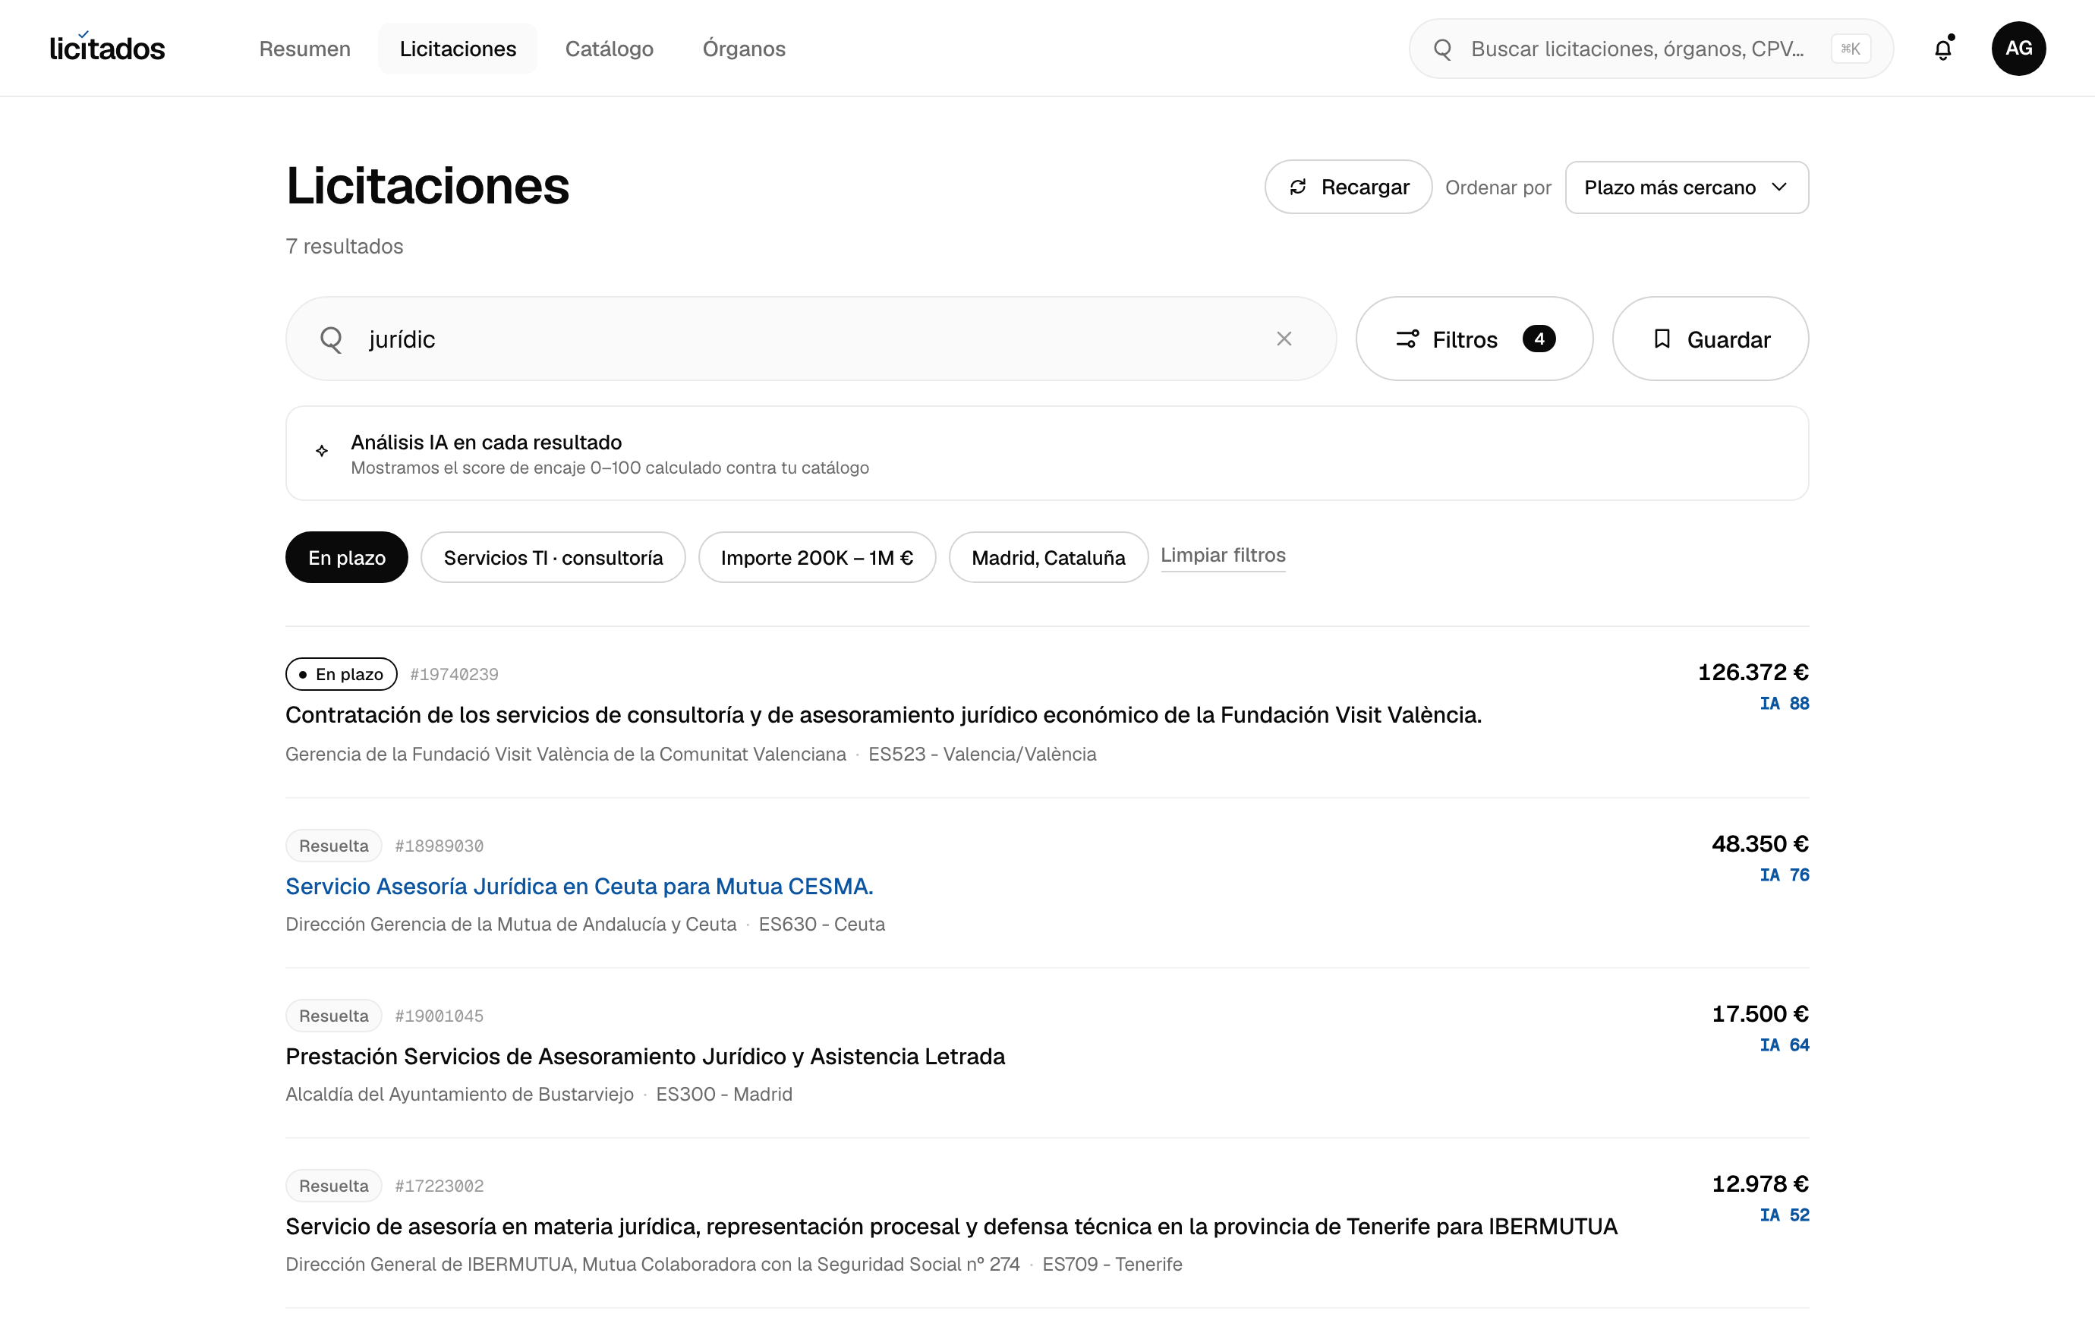Focus the Buscar licitaciones global search field
This screenshot has height=1336, width=2095.
click(1650, 49)
